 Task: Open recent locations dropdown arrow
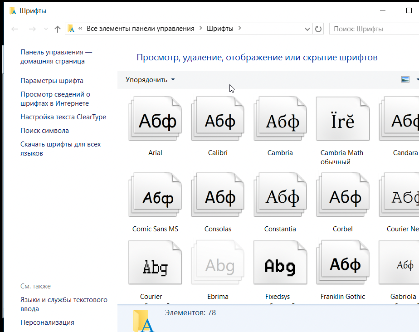click(x=45, y=29)
